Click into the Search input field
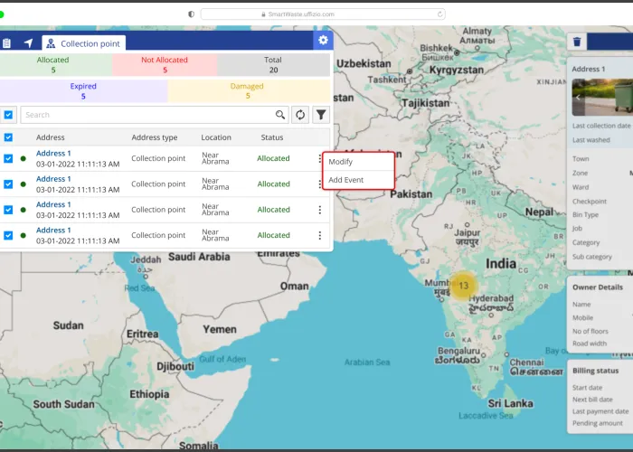The image size is (633, 452). (145, 115)
